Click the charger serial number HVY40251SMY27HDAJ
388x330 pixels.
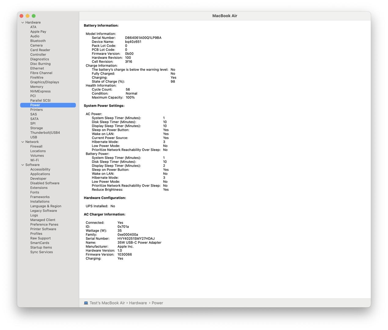click(x=136, y=239)
